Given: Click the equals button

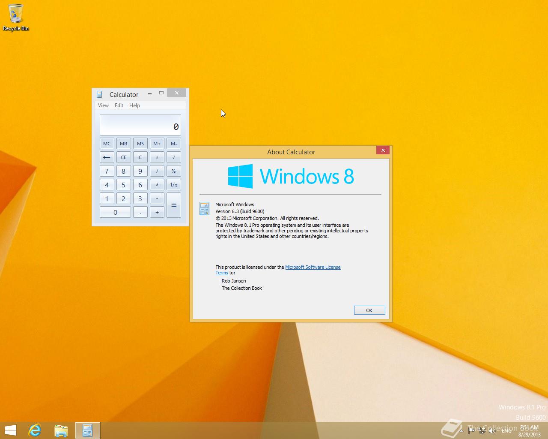Looking at the screenshot, I should tap(174, 205).
